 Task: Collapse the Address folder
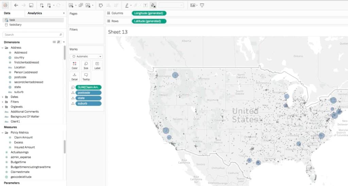tap(3, 48)
